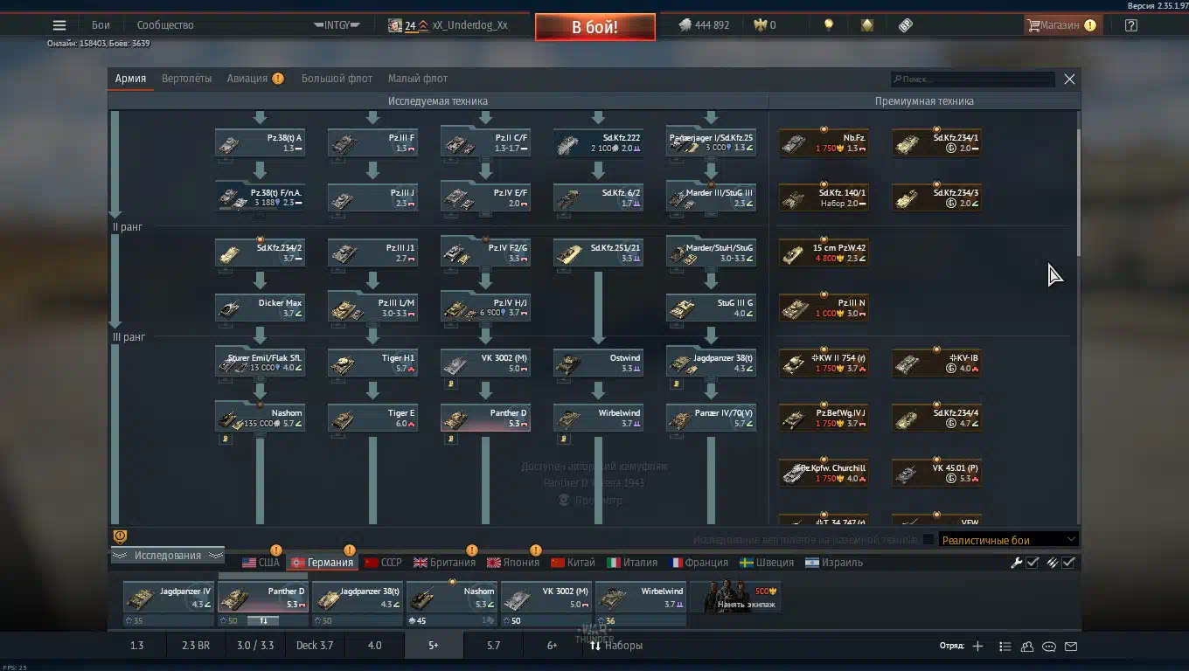Select Tiger E in the tech tree
This screenshot has width=1189, height=671.
[x=372, y=418]
